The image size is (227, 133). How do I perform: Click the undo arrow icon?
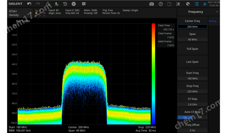tap(29, 4)
